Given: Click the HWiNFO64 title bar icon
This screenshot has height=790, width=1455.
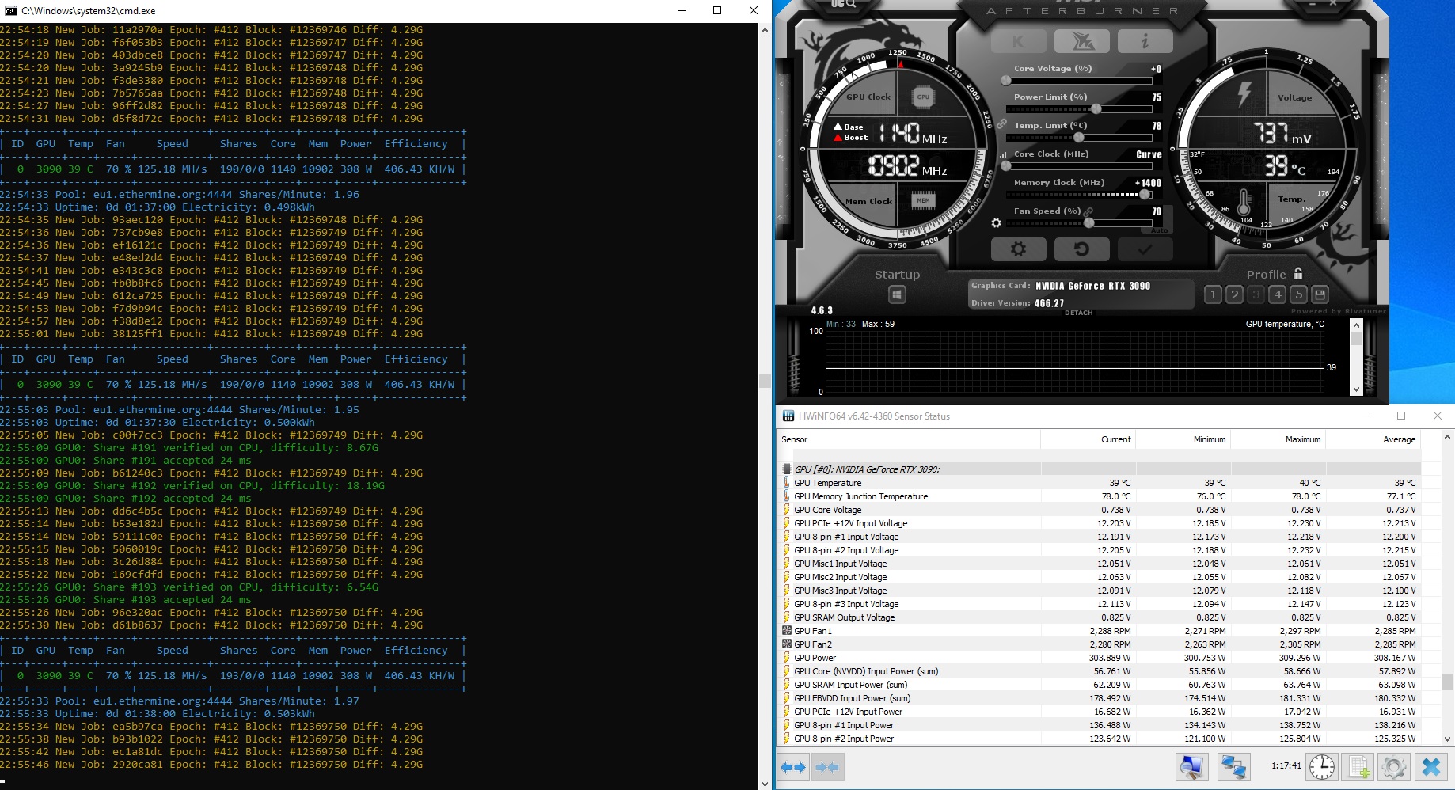Looking at the screenshot, I should [x=788, y=416].
